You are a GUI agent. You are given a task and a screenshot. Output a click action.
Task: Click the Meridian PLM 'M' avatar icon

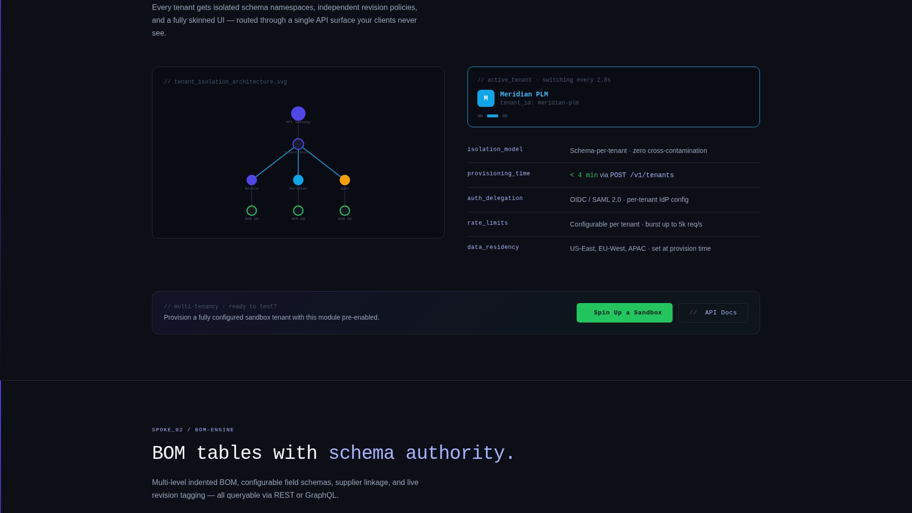(x=485, y=98)
